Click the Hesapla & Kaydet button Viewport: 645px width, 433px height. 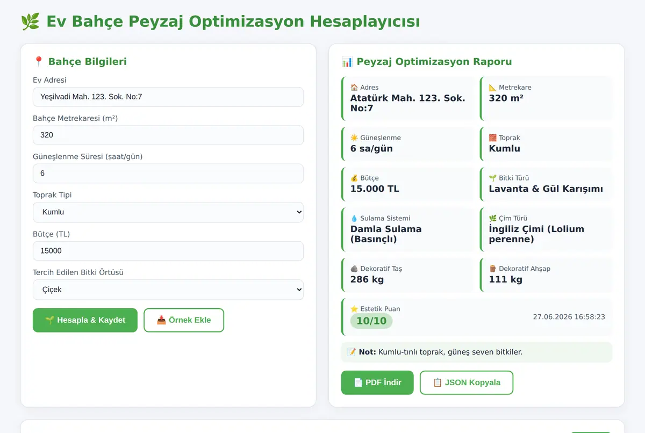[x=85, y=320]
